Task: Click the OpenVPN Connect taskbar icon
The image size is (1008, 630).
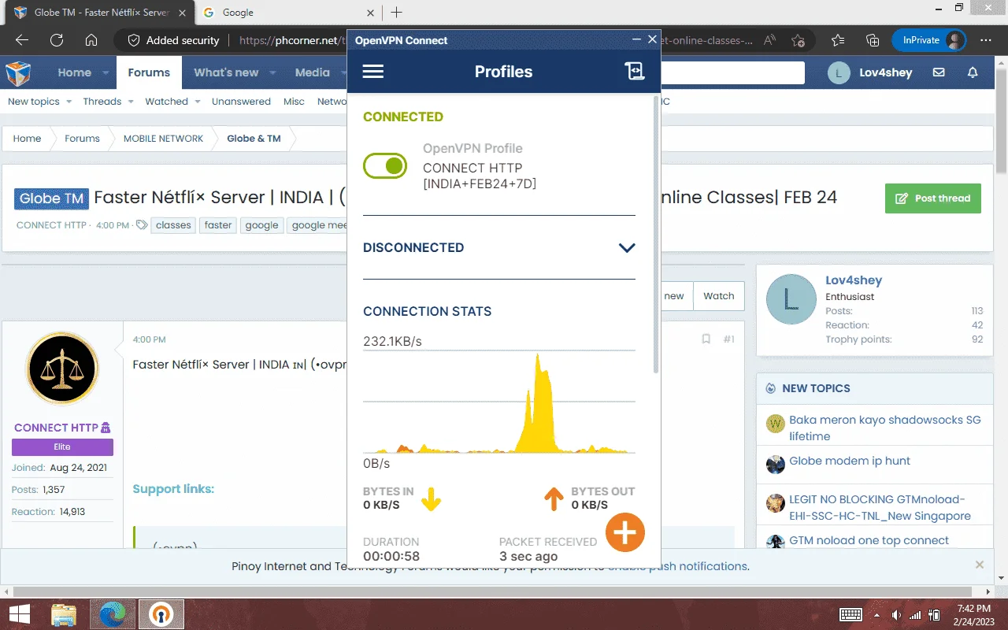Action: click(x=161, y=614)
